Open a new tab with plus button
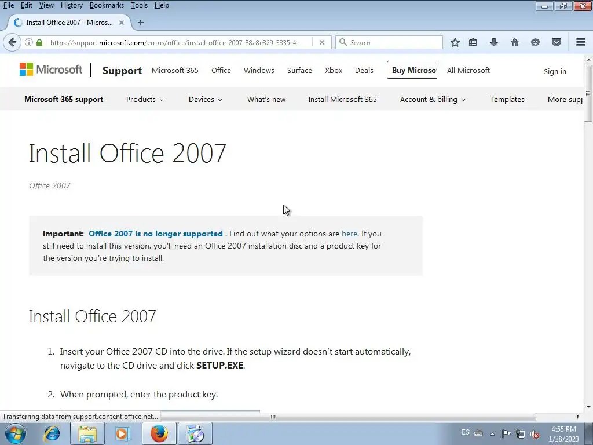593x445 pixels. point(141,23)
